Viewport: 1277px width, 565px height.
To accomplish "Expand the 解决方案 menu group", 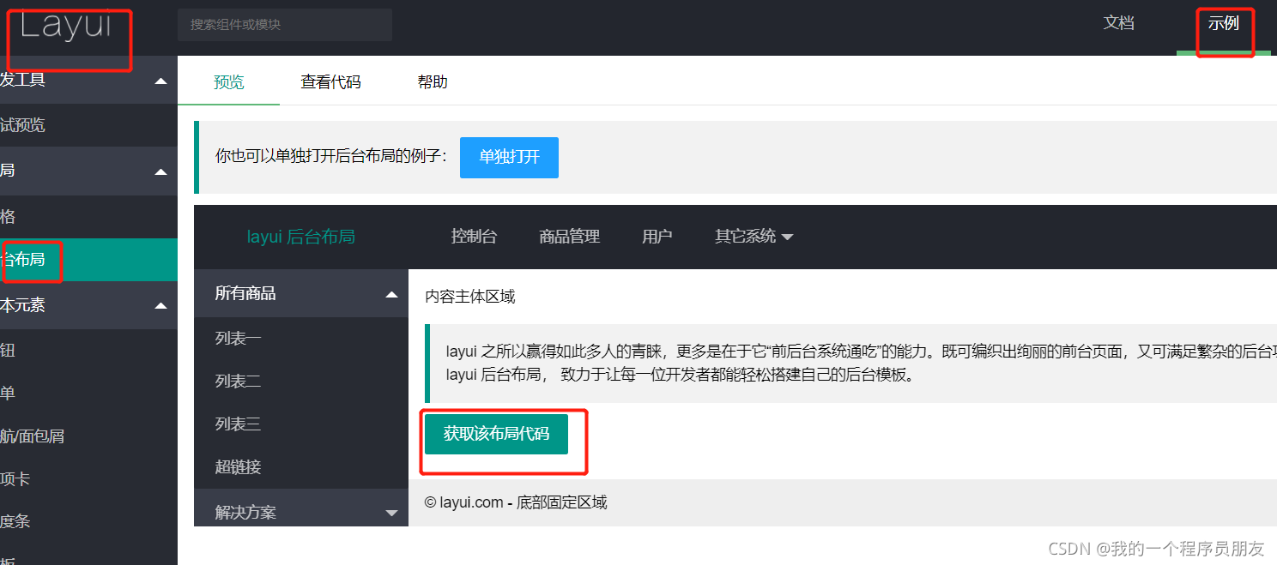I will tap(301, 512).
